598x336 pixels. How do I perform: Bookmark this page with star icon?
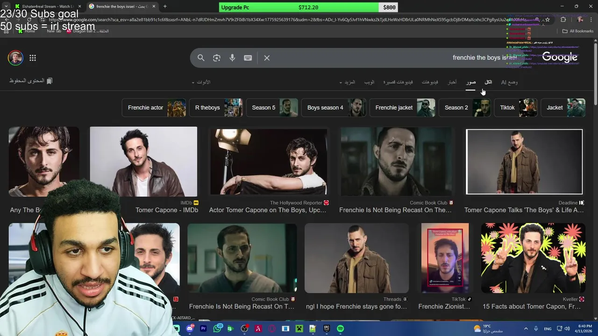point(548,20)
